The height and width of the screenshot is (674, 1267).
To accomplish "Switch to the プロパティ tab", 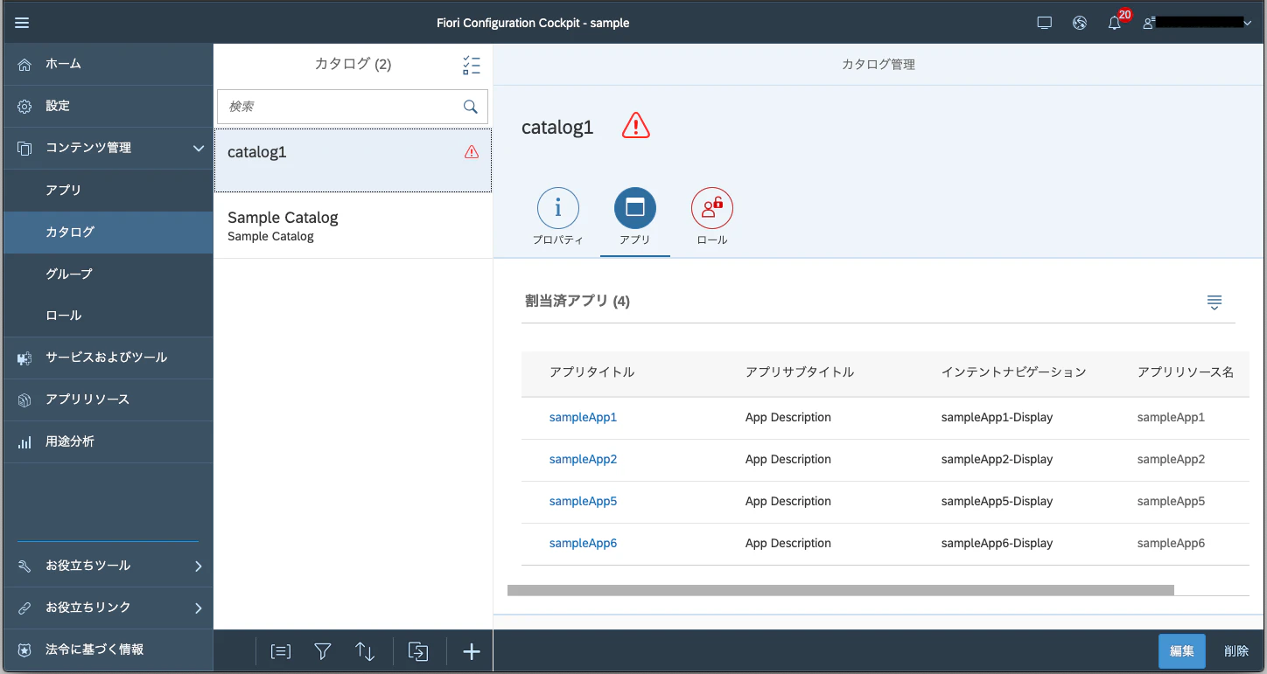I will click(x=558, y=218).
